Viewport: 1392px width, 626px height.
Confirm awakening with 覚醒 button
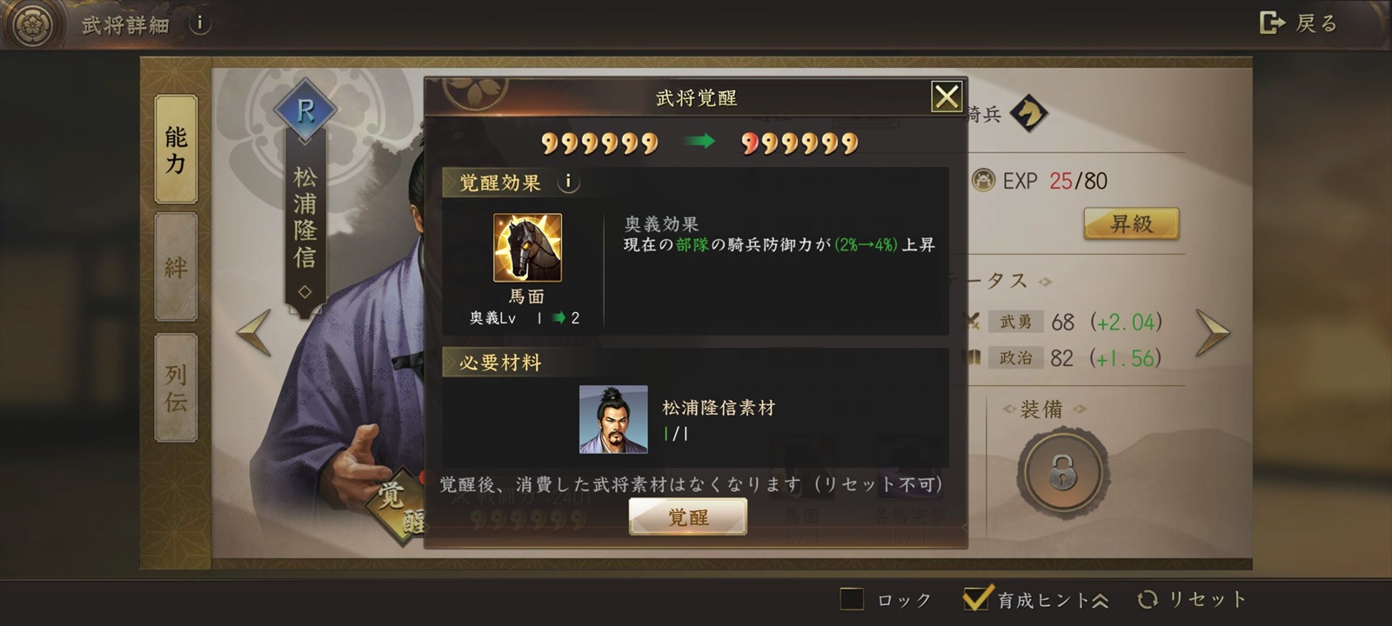point(688,517)
